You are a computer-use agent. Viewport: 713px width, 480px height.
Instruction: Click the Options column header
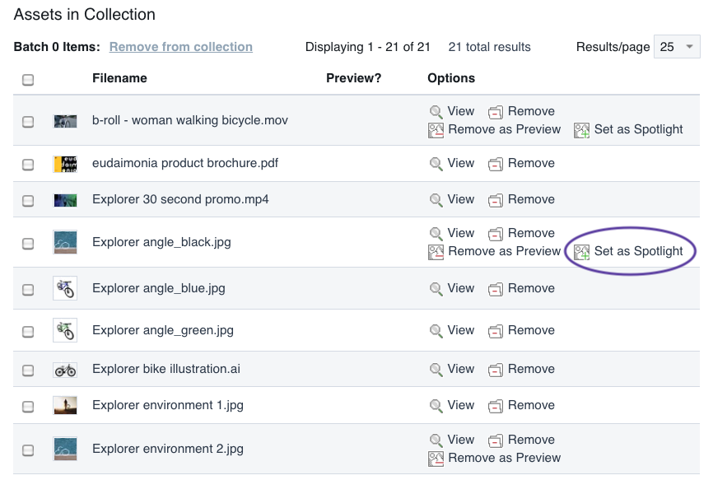pyautogui.click(x=451, y=78)
